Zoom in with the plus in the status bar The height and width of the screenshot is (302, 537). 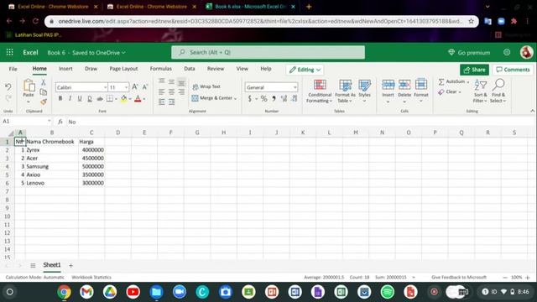point(528,278)
